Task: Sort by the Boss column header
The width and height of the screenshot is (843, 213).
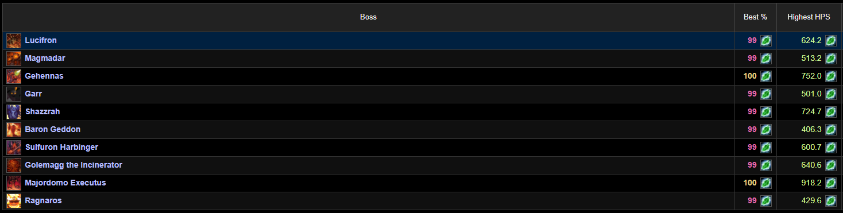Action: point(368,17)
